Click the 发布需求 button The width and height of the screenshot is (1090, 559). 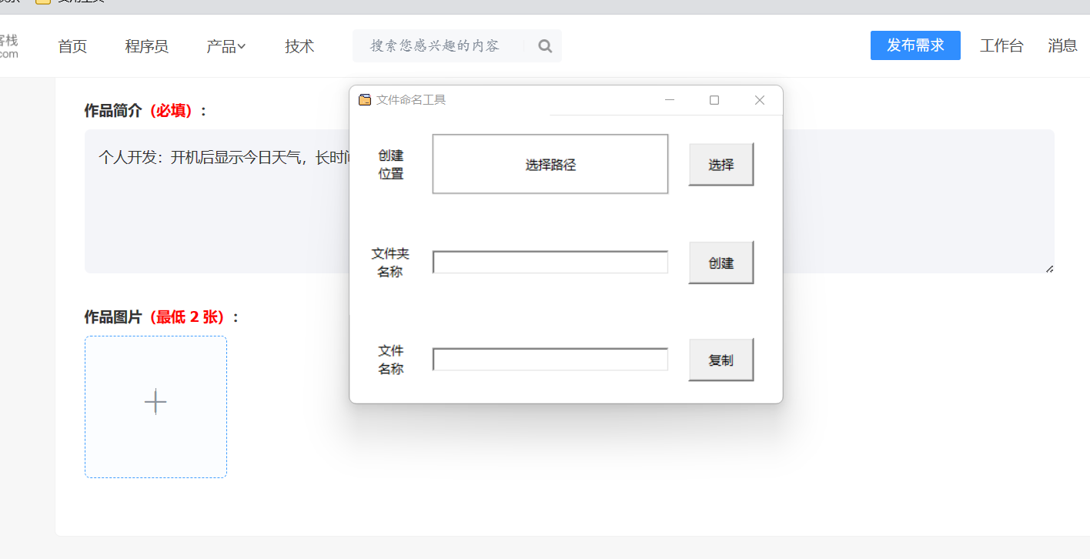915,45
